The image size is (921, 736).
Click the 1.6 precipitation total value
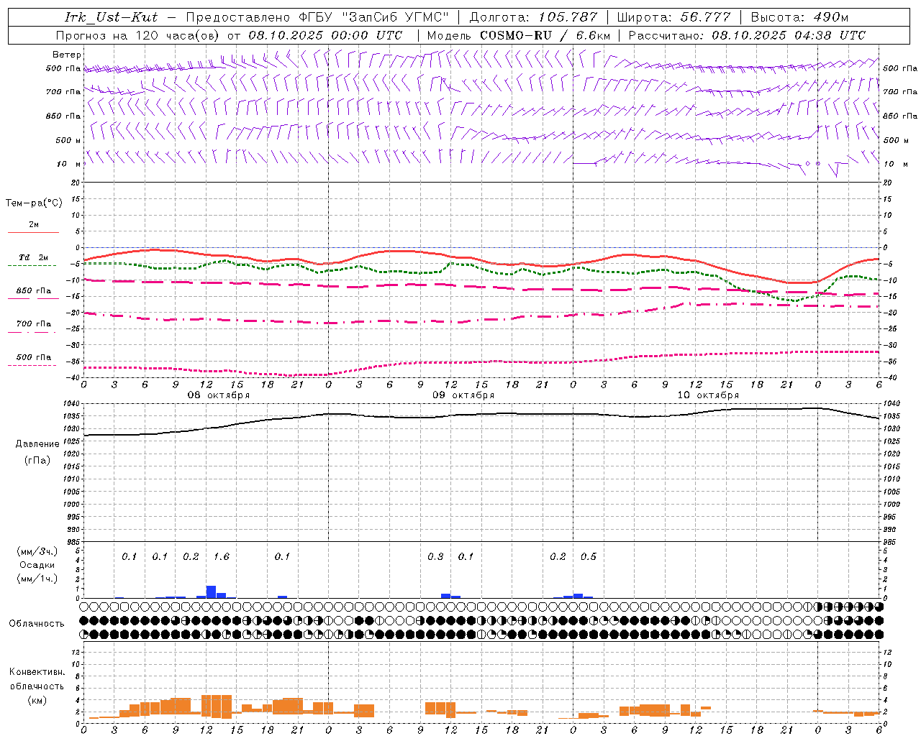pos(222,557)
